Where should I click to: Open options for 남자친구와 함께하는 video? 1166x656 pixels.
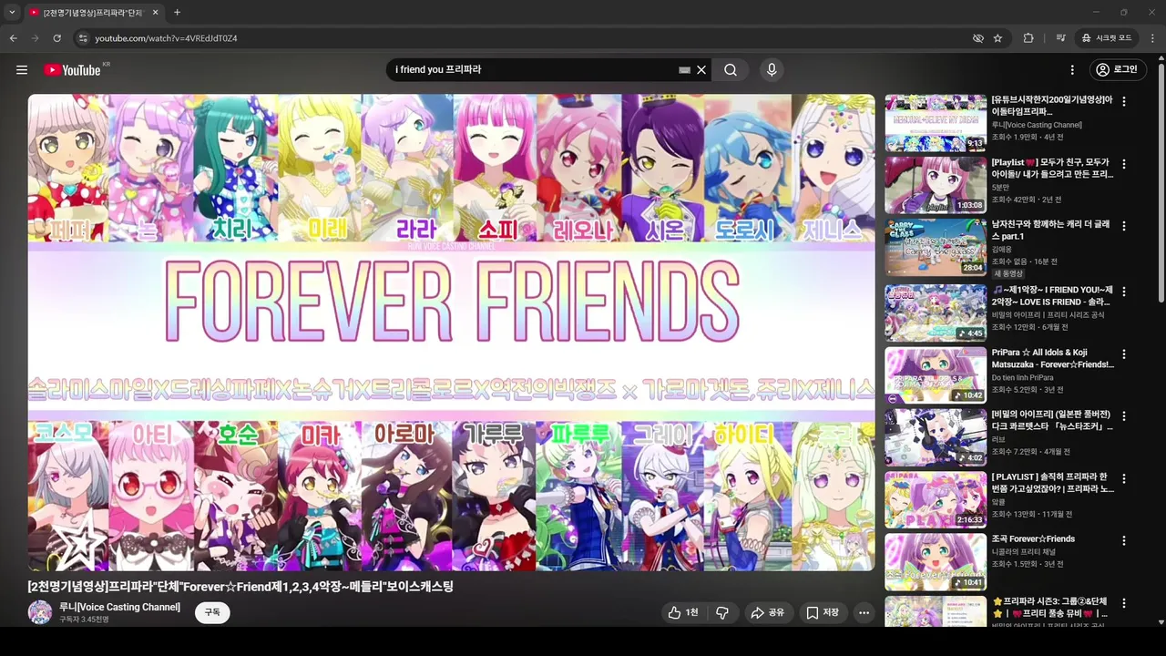point(1124,226)
